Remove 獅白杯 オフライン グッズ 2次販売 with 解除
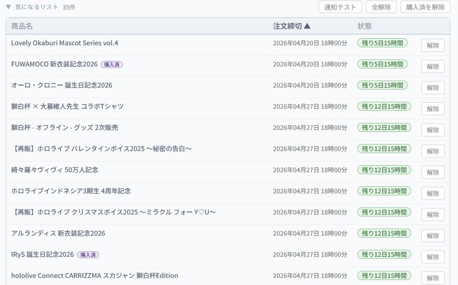Screen dimensions: 458x285 (433, 130)
